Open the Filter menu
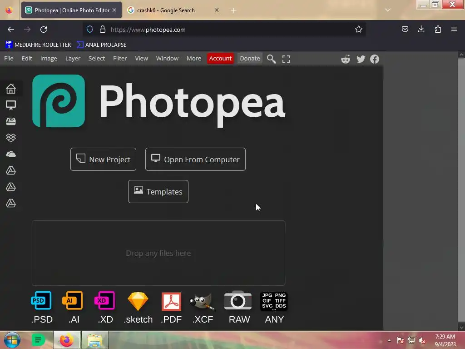The height and width of the screenshot is (349, 465). [x=120, y=59]
